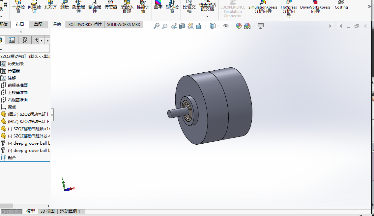Image resolution: width=374 pixels, height=216 pixels.
Task: Open Apply Scene dropdown arrow
Action: click(254, 26)
